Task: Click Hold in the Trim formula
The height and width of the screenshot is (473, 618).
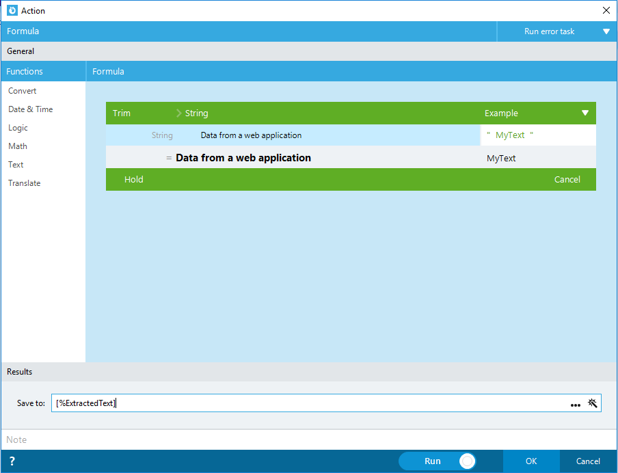Action: tap(133, 179)
